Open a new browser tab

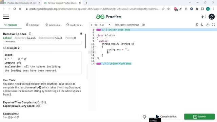point(86,3)
